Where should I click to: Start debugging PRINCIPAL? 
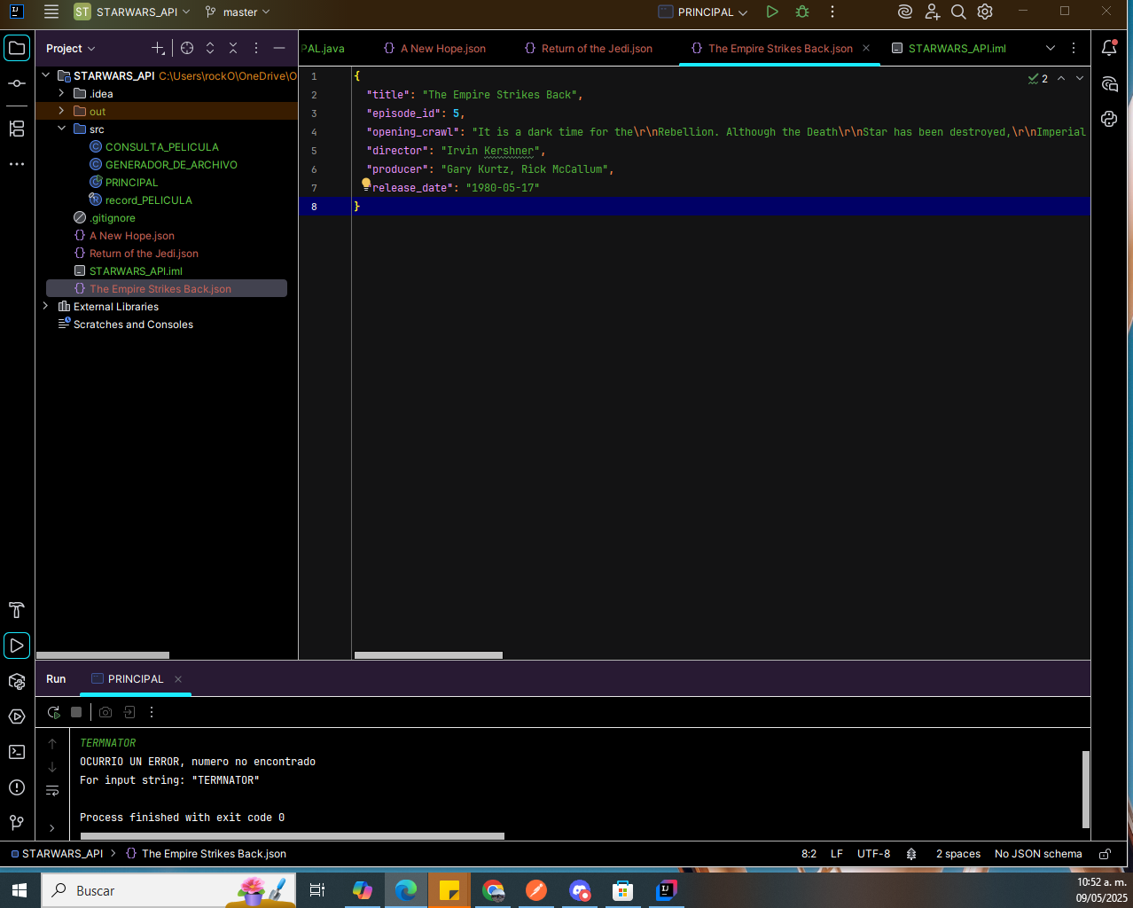[x=802, y=12]
